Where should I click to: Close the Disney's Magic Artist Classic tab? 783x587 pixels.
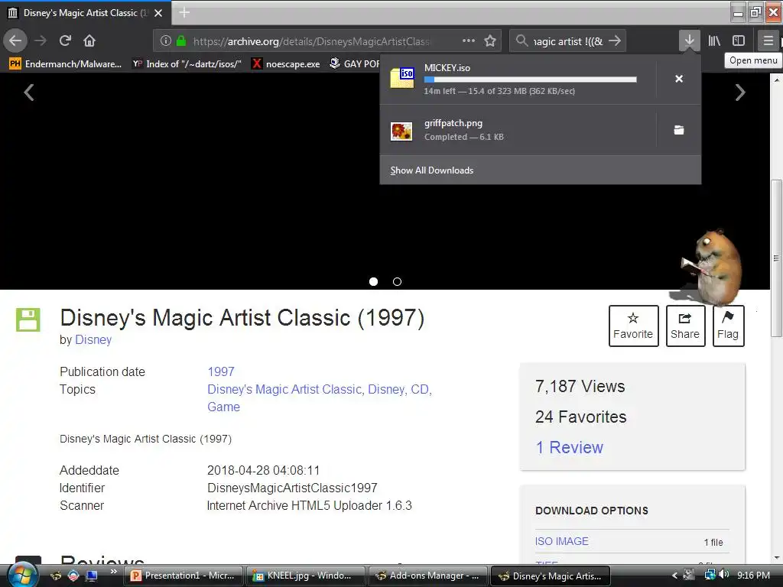click(158, 13)
